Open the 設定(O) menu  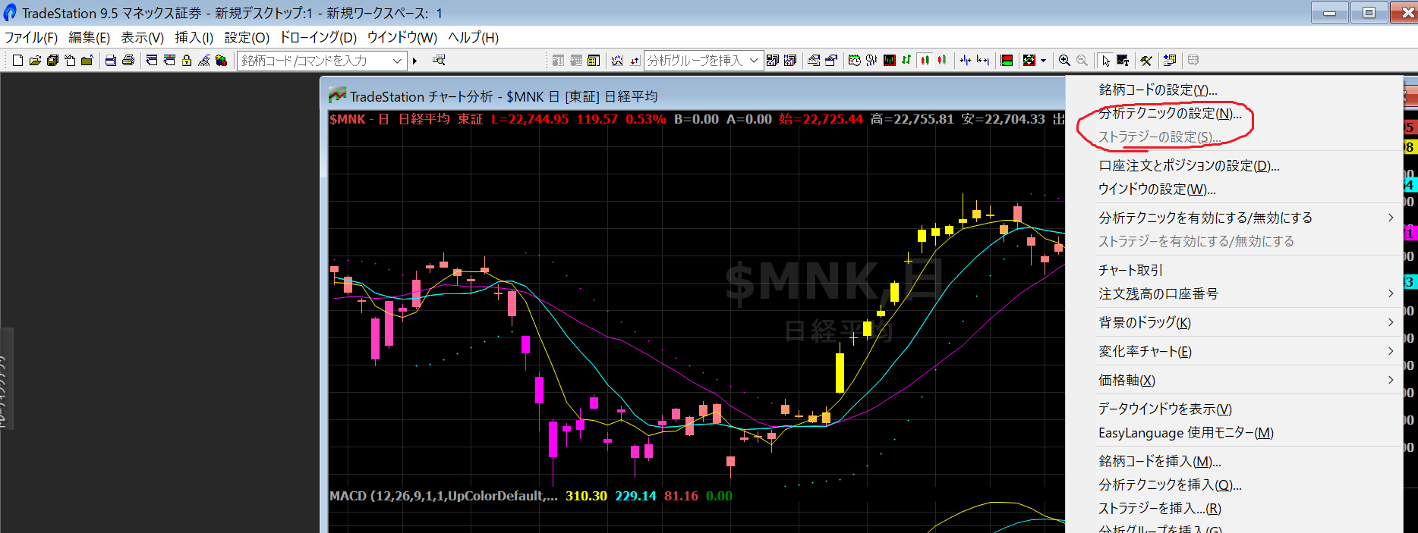point(247,37)
